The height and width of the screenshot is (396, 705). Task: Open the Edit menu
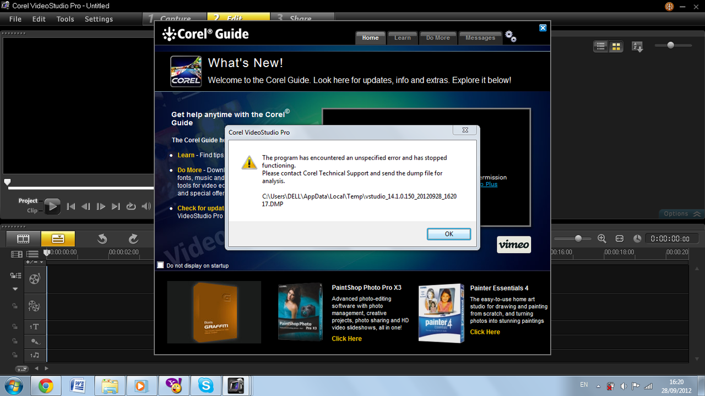39,19
